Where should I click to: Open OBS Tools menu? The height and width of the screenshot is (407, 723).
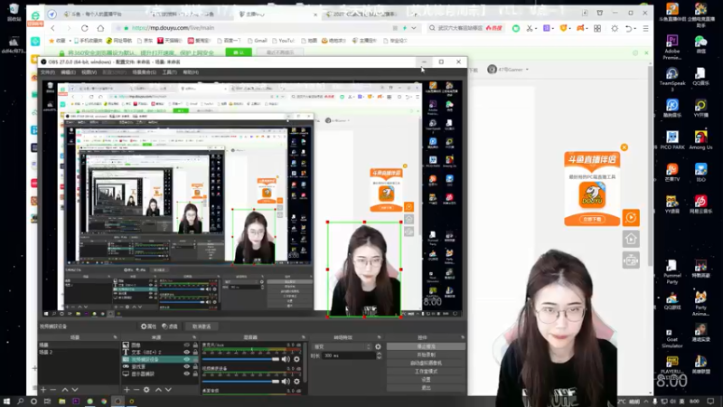(x=170, y=72)
